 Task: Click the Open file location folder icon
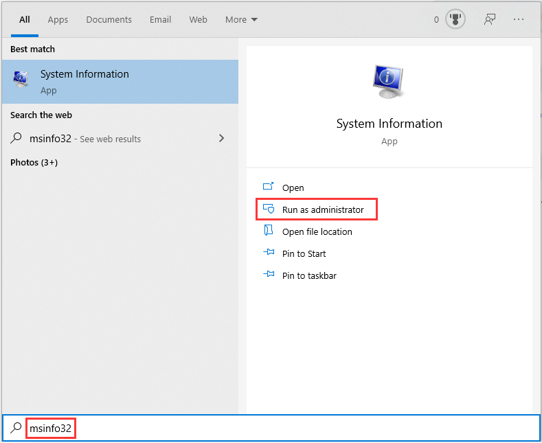pyautogui.click(x=269, y=231)
